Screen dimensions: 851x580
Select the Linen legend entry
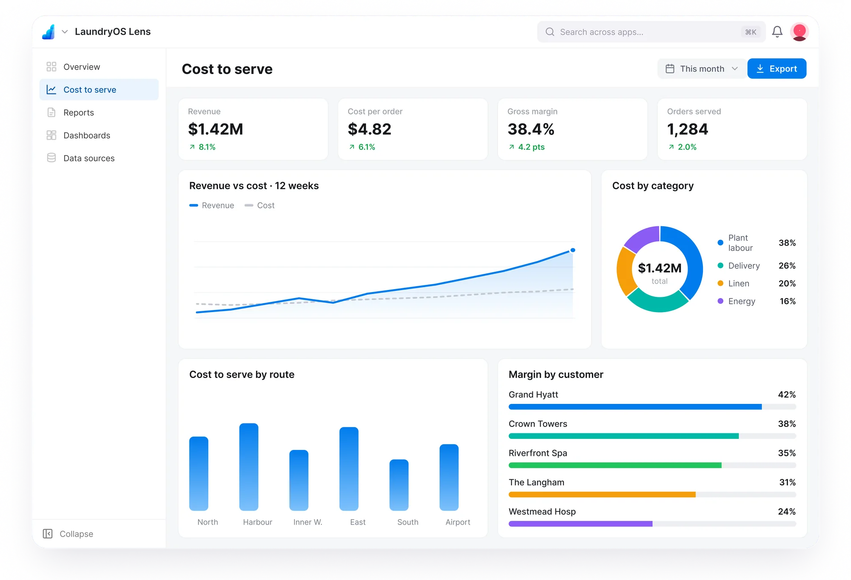[756, 284]
